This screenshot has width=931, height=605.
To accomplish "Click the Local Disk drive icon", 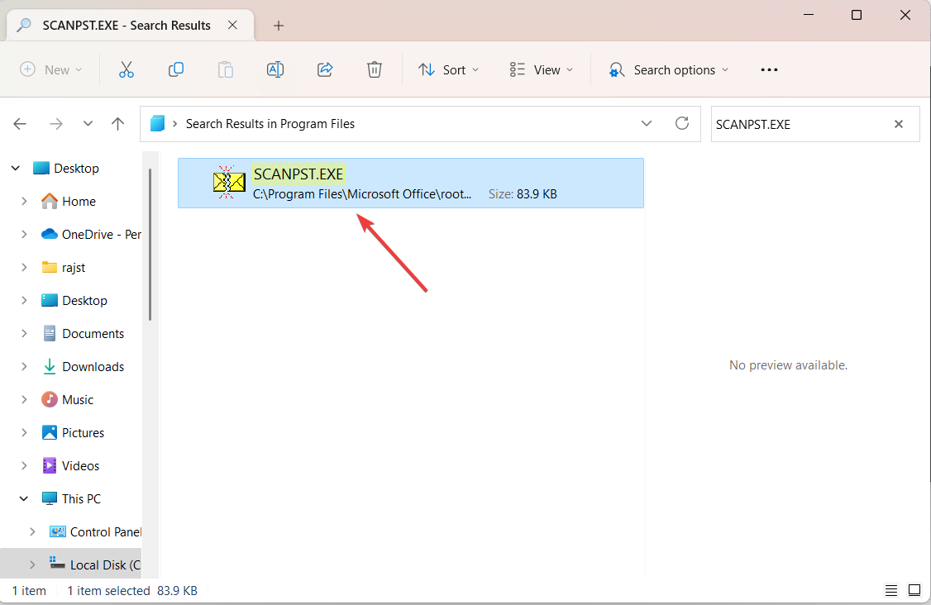I will [x=58, y=564].
